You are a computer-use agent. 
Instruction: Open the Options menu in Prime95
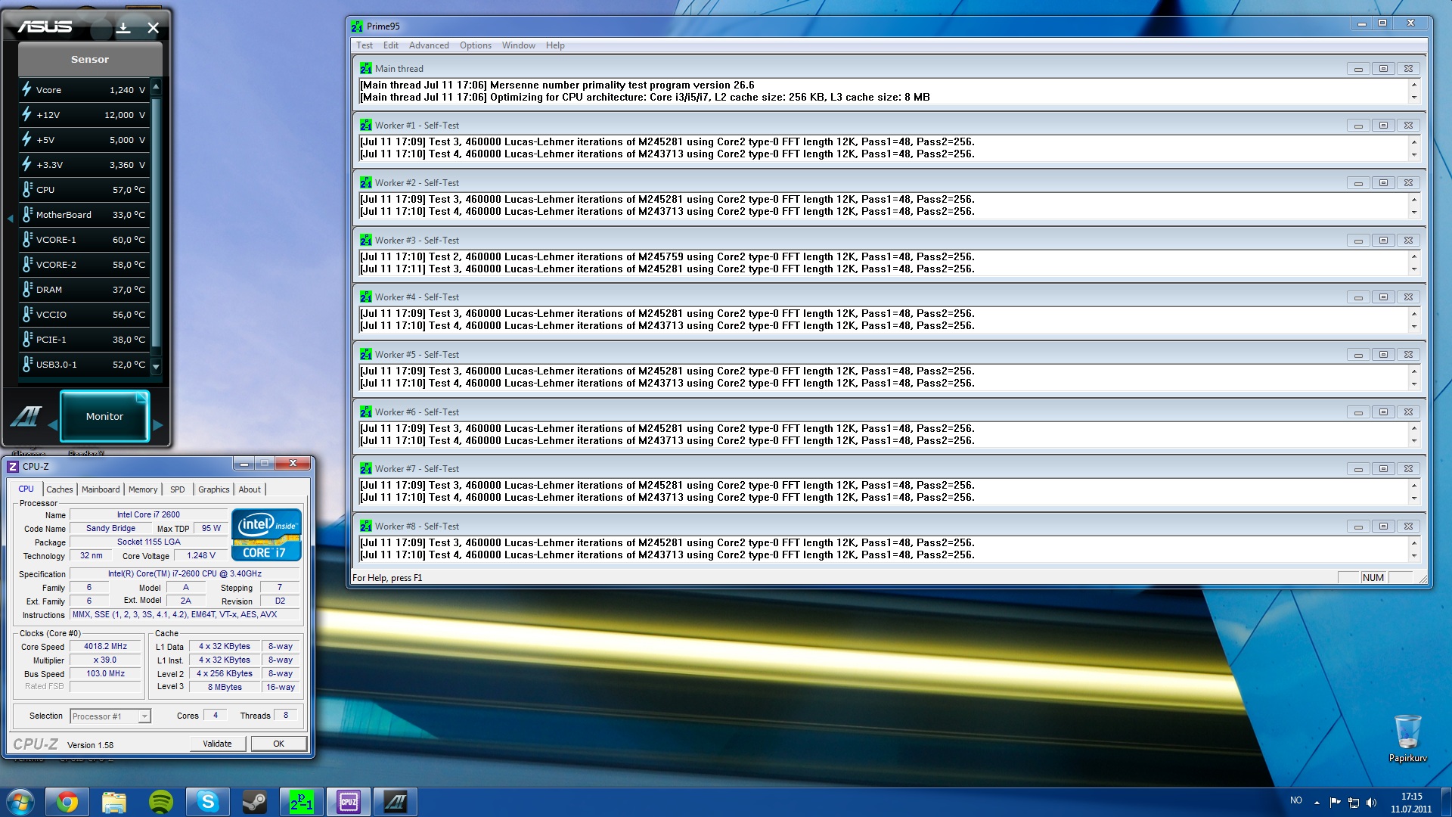476,45
